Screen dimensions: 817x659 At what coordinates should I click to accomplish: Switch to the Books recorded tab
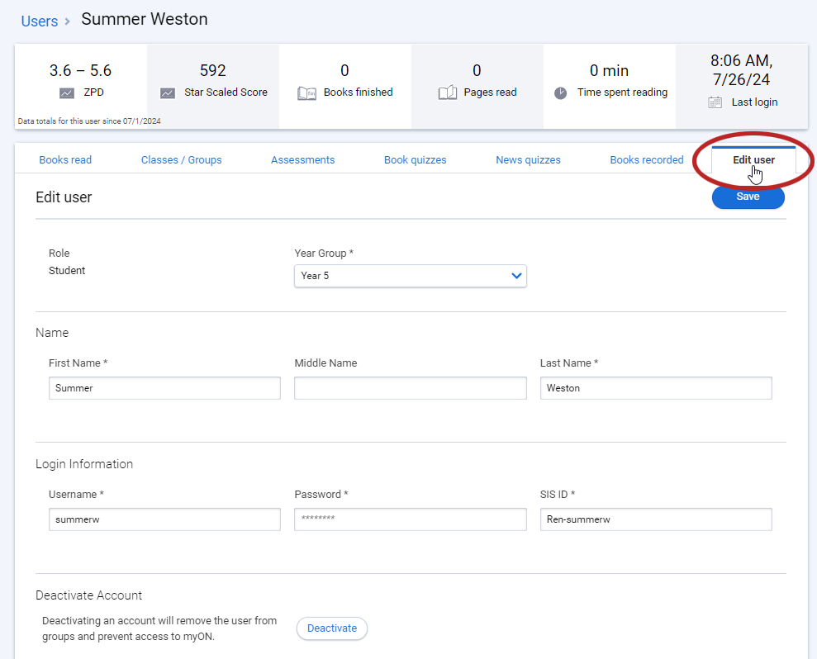(647, 160)
